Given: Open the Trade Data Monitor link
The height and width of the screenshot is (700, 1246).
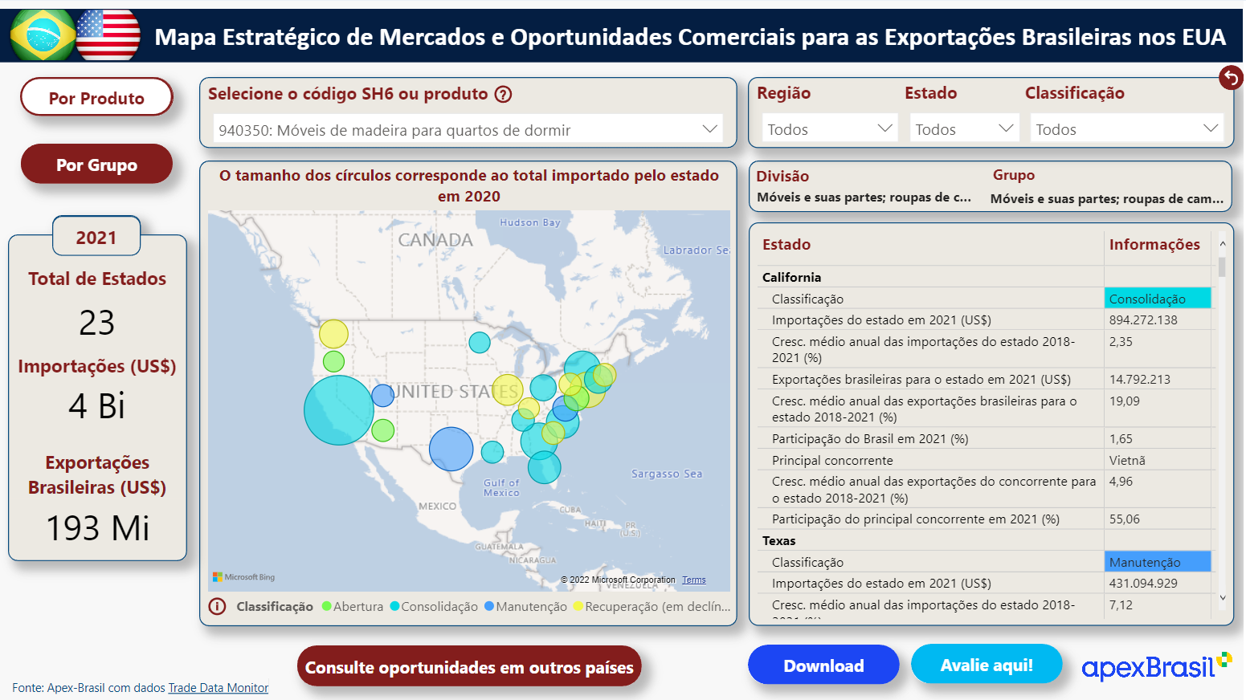Looking at the screenshot, I should [218, 687].
